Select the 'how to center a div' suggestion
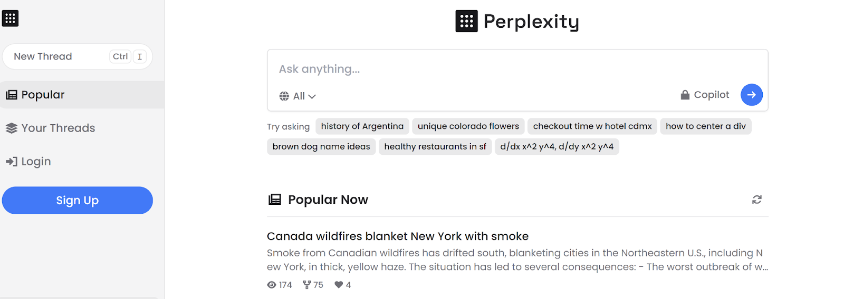This screenshot has height=299, width=844. (706, 126)
